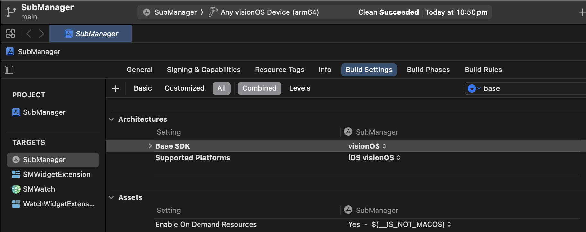Image resolution: width=586 pixels, height=232 pixels.
Task: Click the plus button at top right
Action: (582, 12)
